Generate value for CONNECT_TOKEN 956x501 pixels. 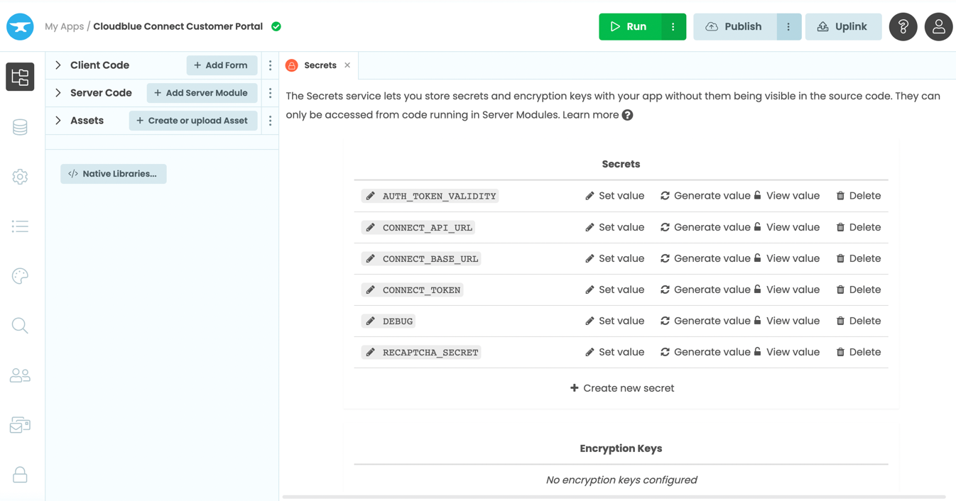tap(705, 290)
